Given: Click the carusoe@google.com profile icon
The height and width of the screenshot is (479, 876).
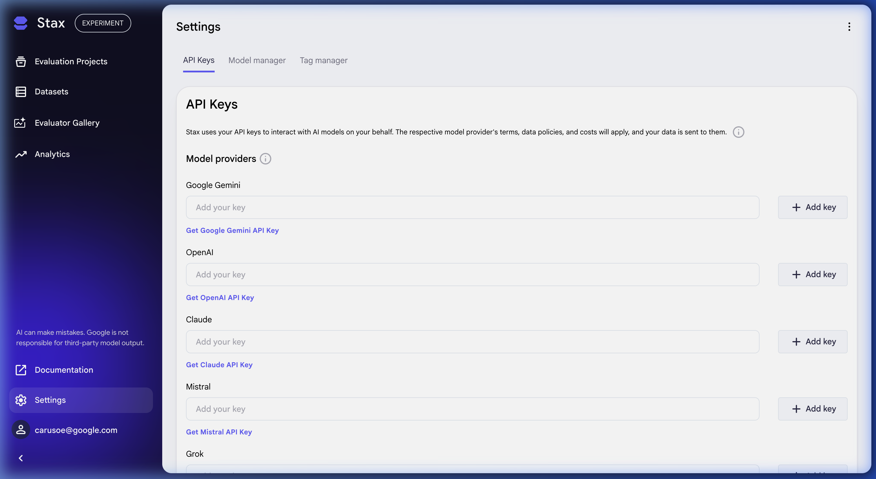Looking at the screenshot, I should tap(21, 430).
